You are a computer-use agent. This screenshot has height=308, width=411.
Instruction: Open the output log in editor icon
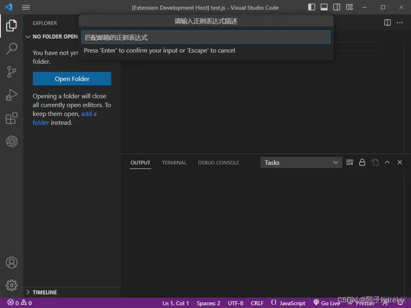click(x=375, y=163)
